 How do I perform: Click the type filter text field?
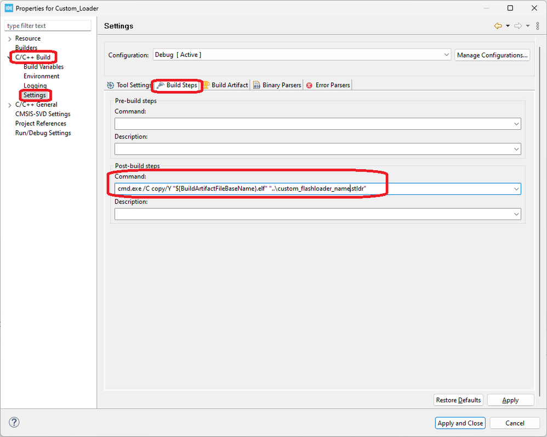[x=48, y=26]
